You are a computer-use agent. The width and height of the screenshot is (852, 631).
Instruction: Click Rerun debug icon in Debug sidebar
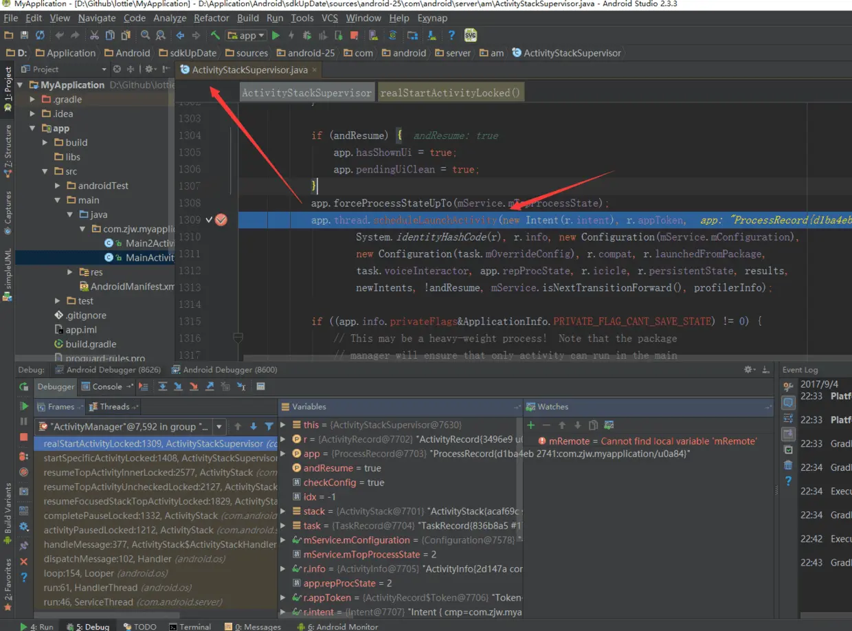pyautogui.click(x=24, y=387)
